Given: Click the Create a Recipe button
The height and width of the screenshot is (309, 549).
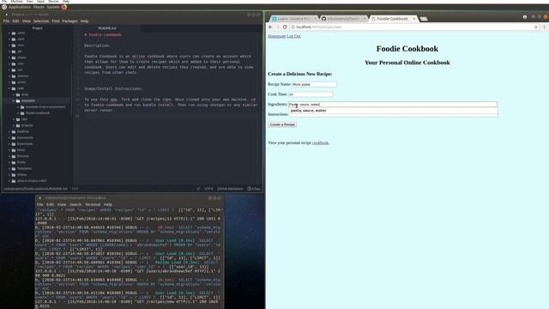Looking at the screenshot, I should [x=282, y=124].
